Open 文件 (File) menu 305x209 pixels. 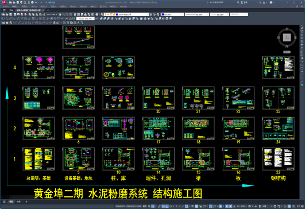5,6
